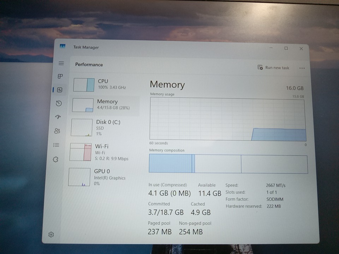Screen dimensions: 339x254
Task: Open the Details page icon
Action: tap(56, 145)
